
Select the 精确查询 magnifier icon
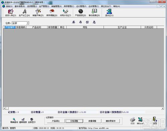tap(14, 121)
